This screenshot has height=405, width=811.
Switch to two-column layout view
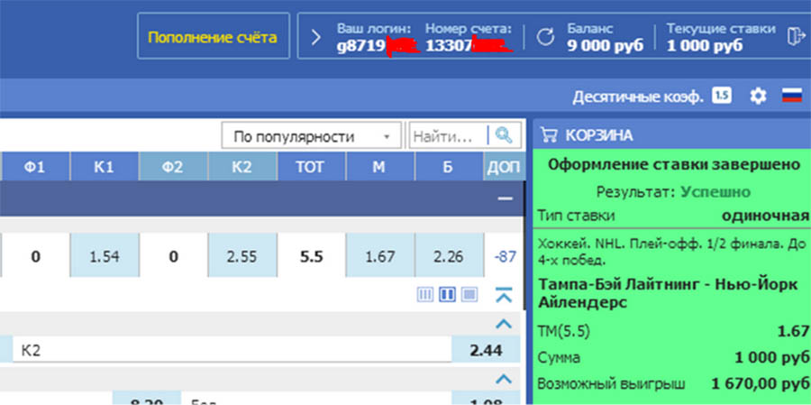pos(446,295)
